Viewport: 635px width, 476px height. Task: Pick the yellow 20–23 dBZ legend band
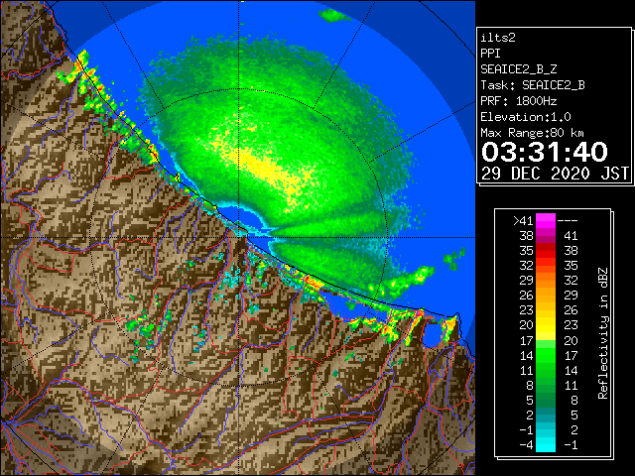point(546,325)
